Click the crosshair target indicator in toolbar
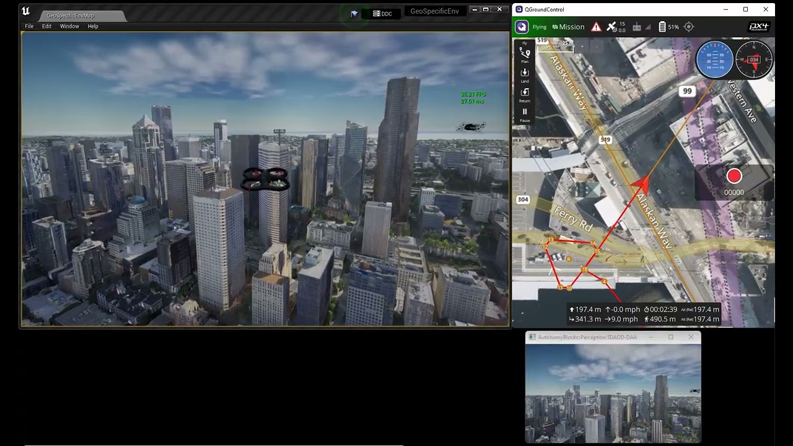Viewport: 793px width, 446px height. click(x=688, y=27)
